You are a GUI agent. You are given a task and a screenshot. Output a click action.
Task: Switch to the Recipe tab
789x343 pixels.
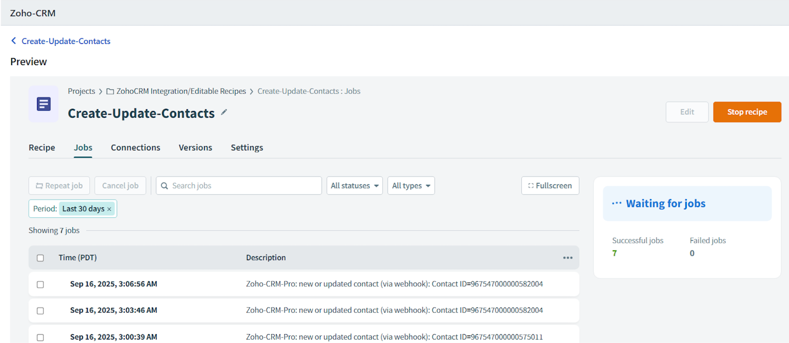(42, 147)
